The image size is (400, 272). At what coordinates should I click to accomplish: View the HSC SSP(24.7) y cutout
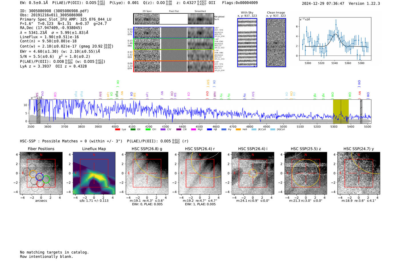(359, 173)
